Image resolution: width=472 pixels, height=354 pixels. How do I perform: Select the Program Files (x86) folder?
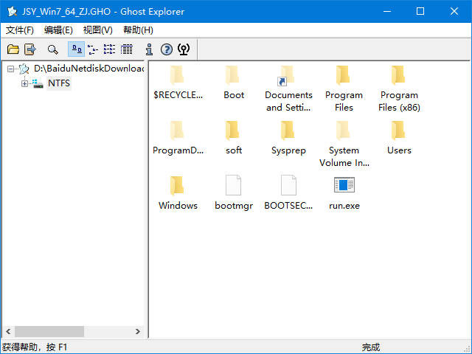pos(399,88)
